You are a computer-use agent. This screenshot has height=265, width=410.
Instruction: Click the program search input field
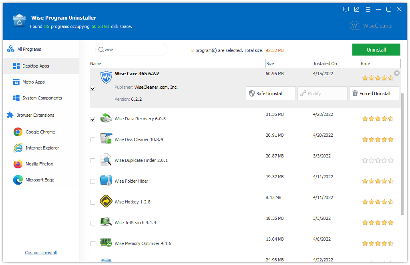coord(134,50)
